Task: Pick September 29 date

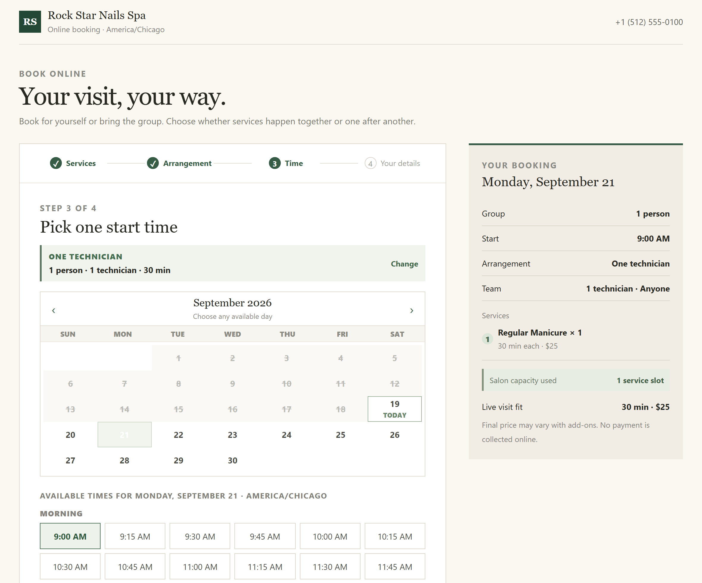Action: pos(178,460)
